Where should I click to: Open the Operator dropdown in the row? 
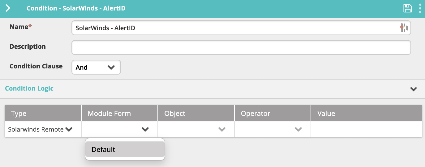[273, 129]
